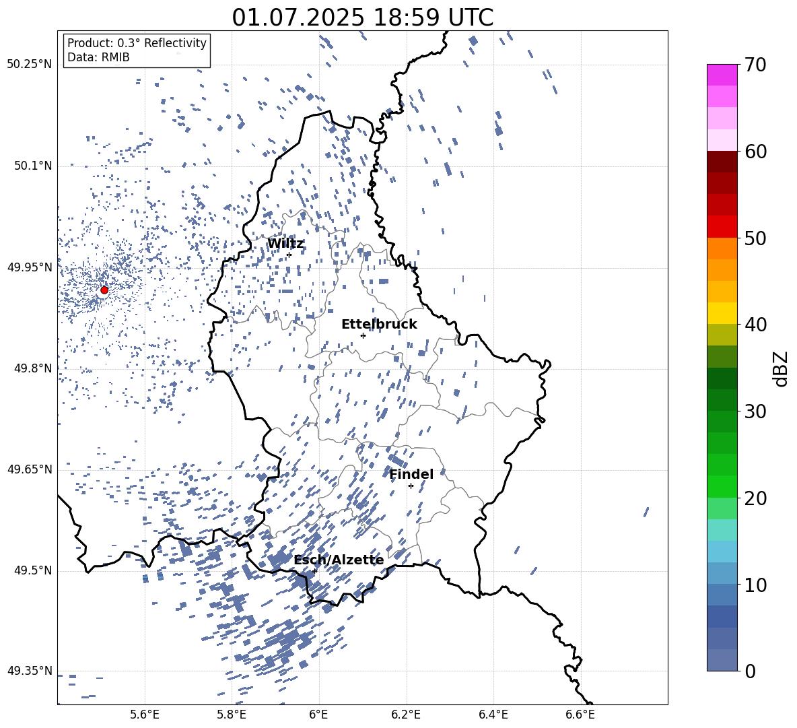Click the red radar location marker
This screenshot has width=797, height=728.
coord(104,290)
